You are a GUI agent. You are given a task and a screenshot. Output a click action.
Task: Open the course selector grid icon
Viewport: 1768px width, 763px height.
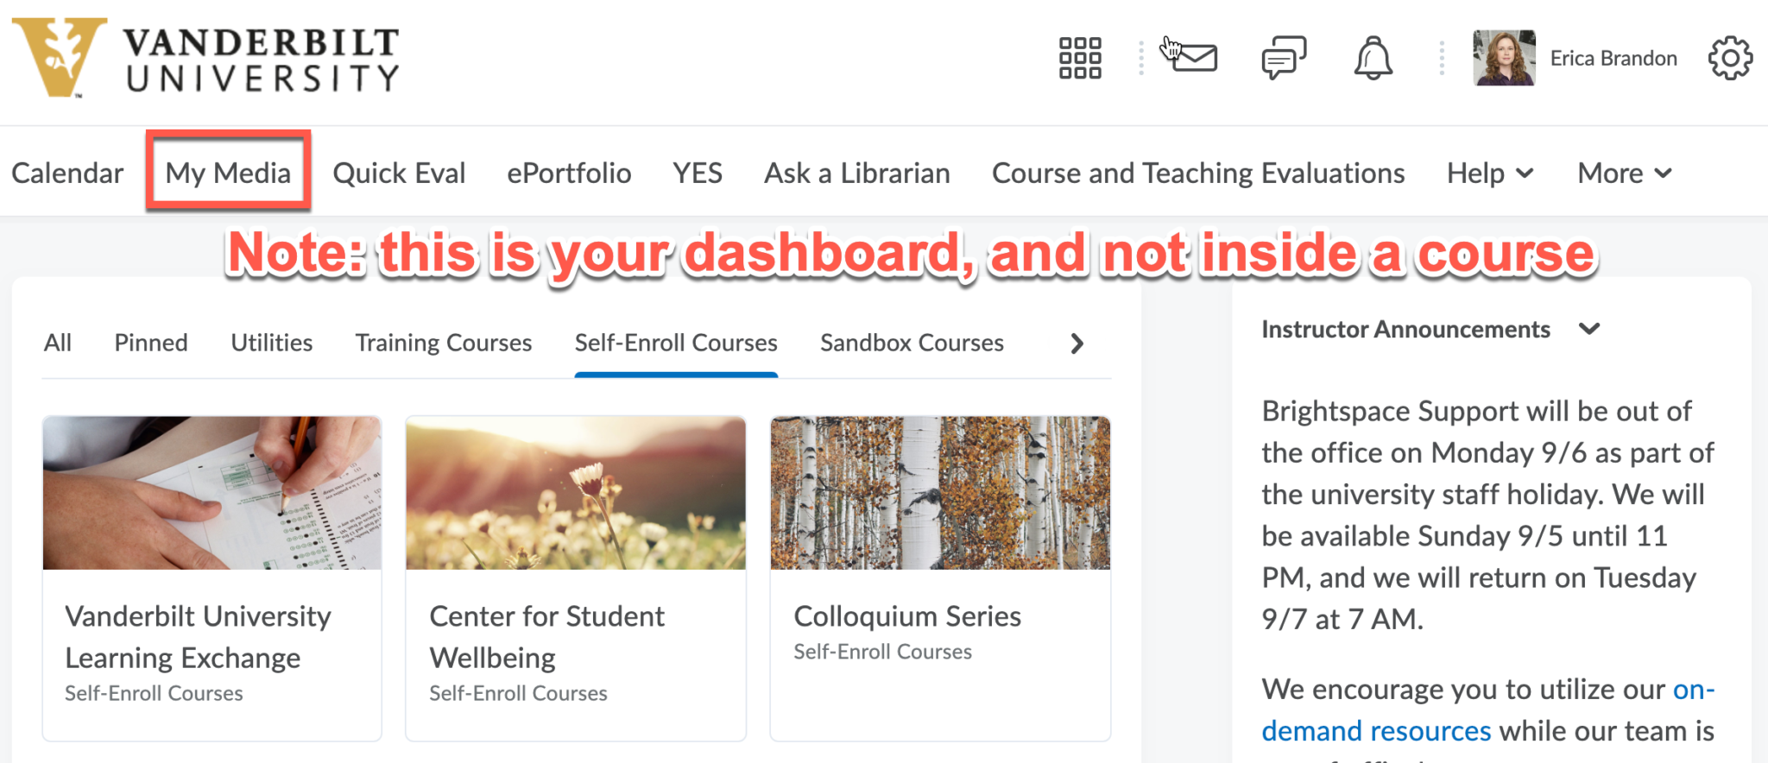coord(1080,58)
